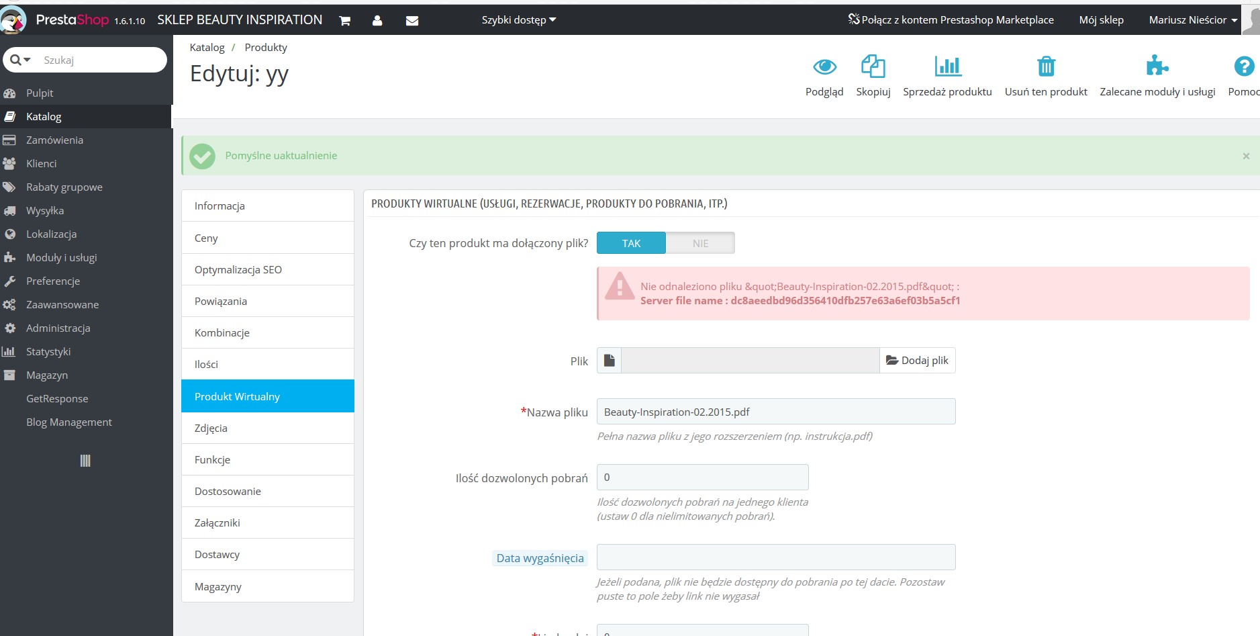Viewport: 1260px width, 636px height.
Task: Open the Magazyny tab
Action: pos(268,586)
